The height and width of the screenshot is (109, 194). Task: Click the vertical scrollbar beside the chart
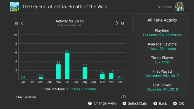point(133,24)
